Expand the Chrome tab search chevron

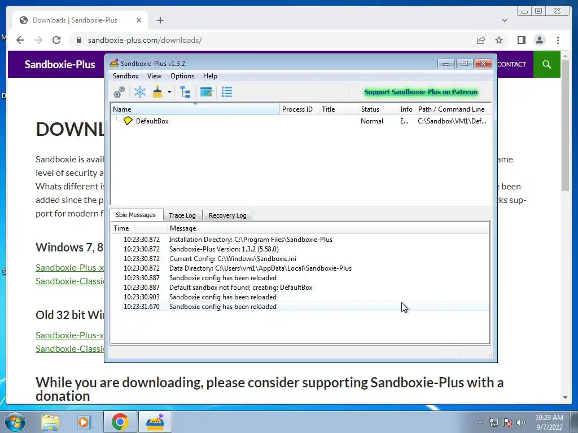tap(504, 20)
